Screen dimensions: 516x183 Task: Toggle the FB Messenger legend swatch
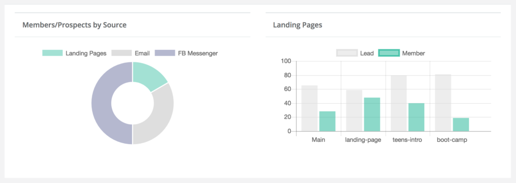pos(165,53)
